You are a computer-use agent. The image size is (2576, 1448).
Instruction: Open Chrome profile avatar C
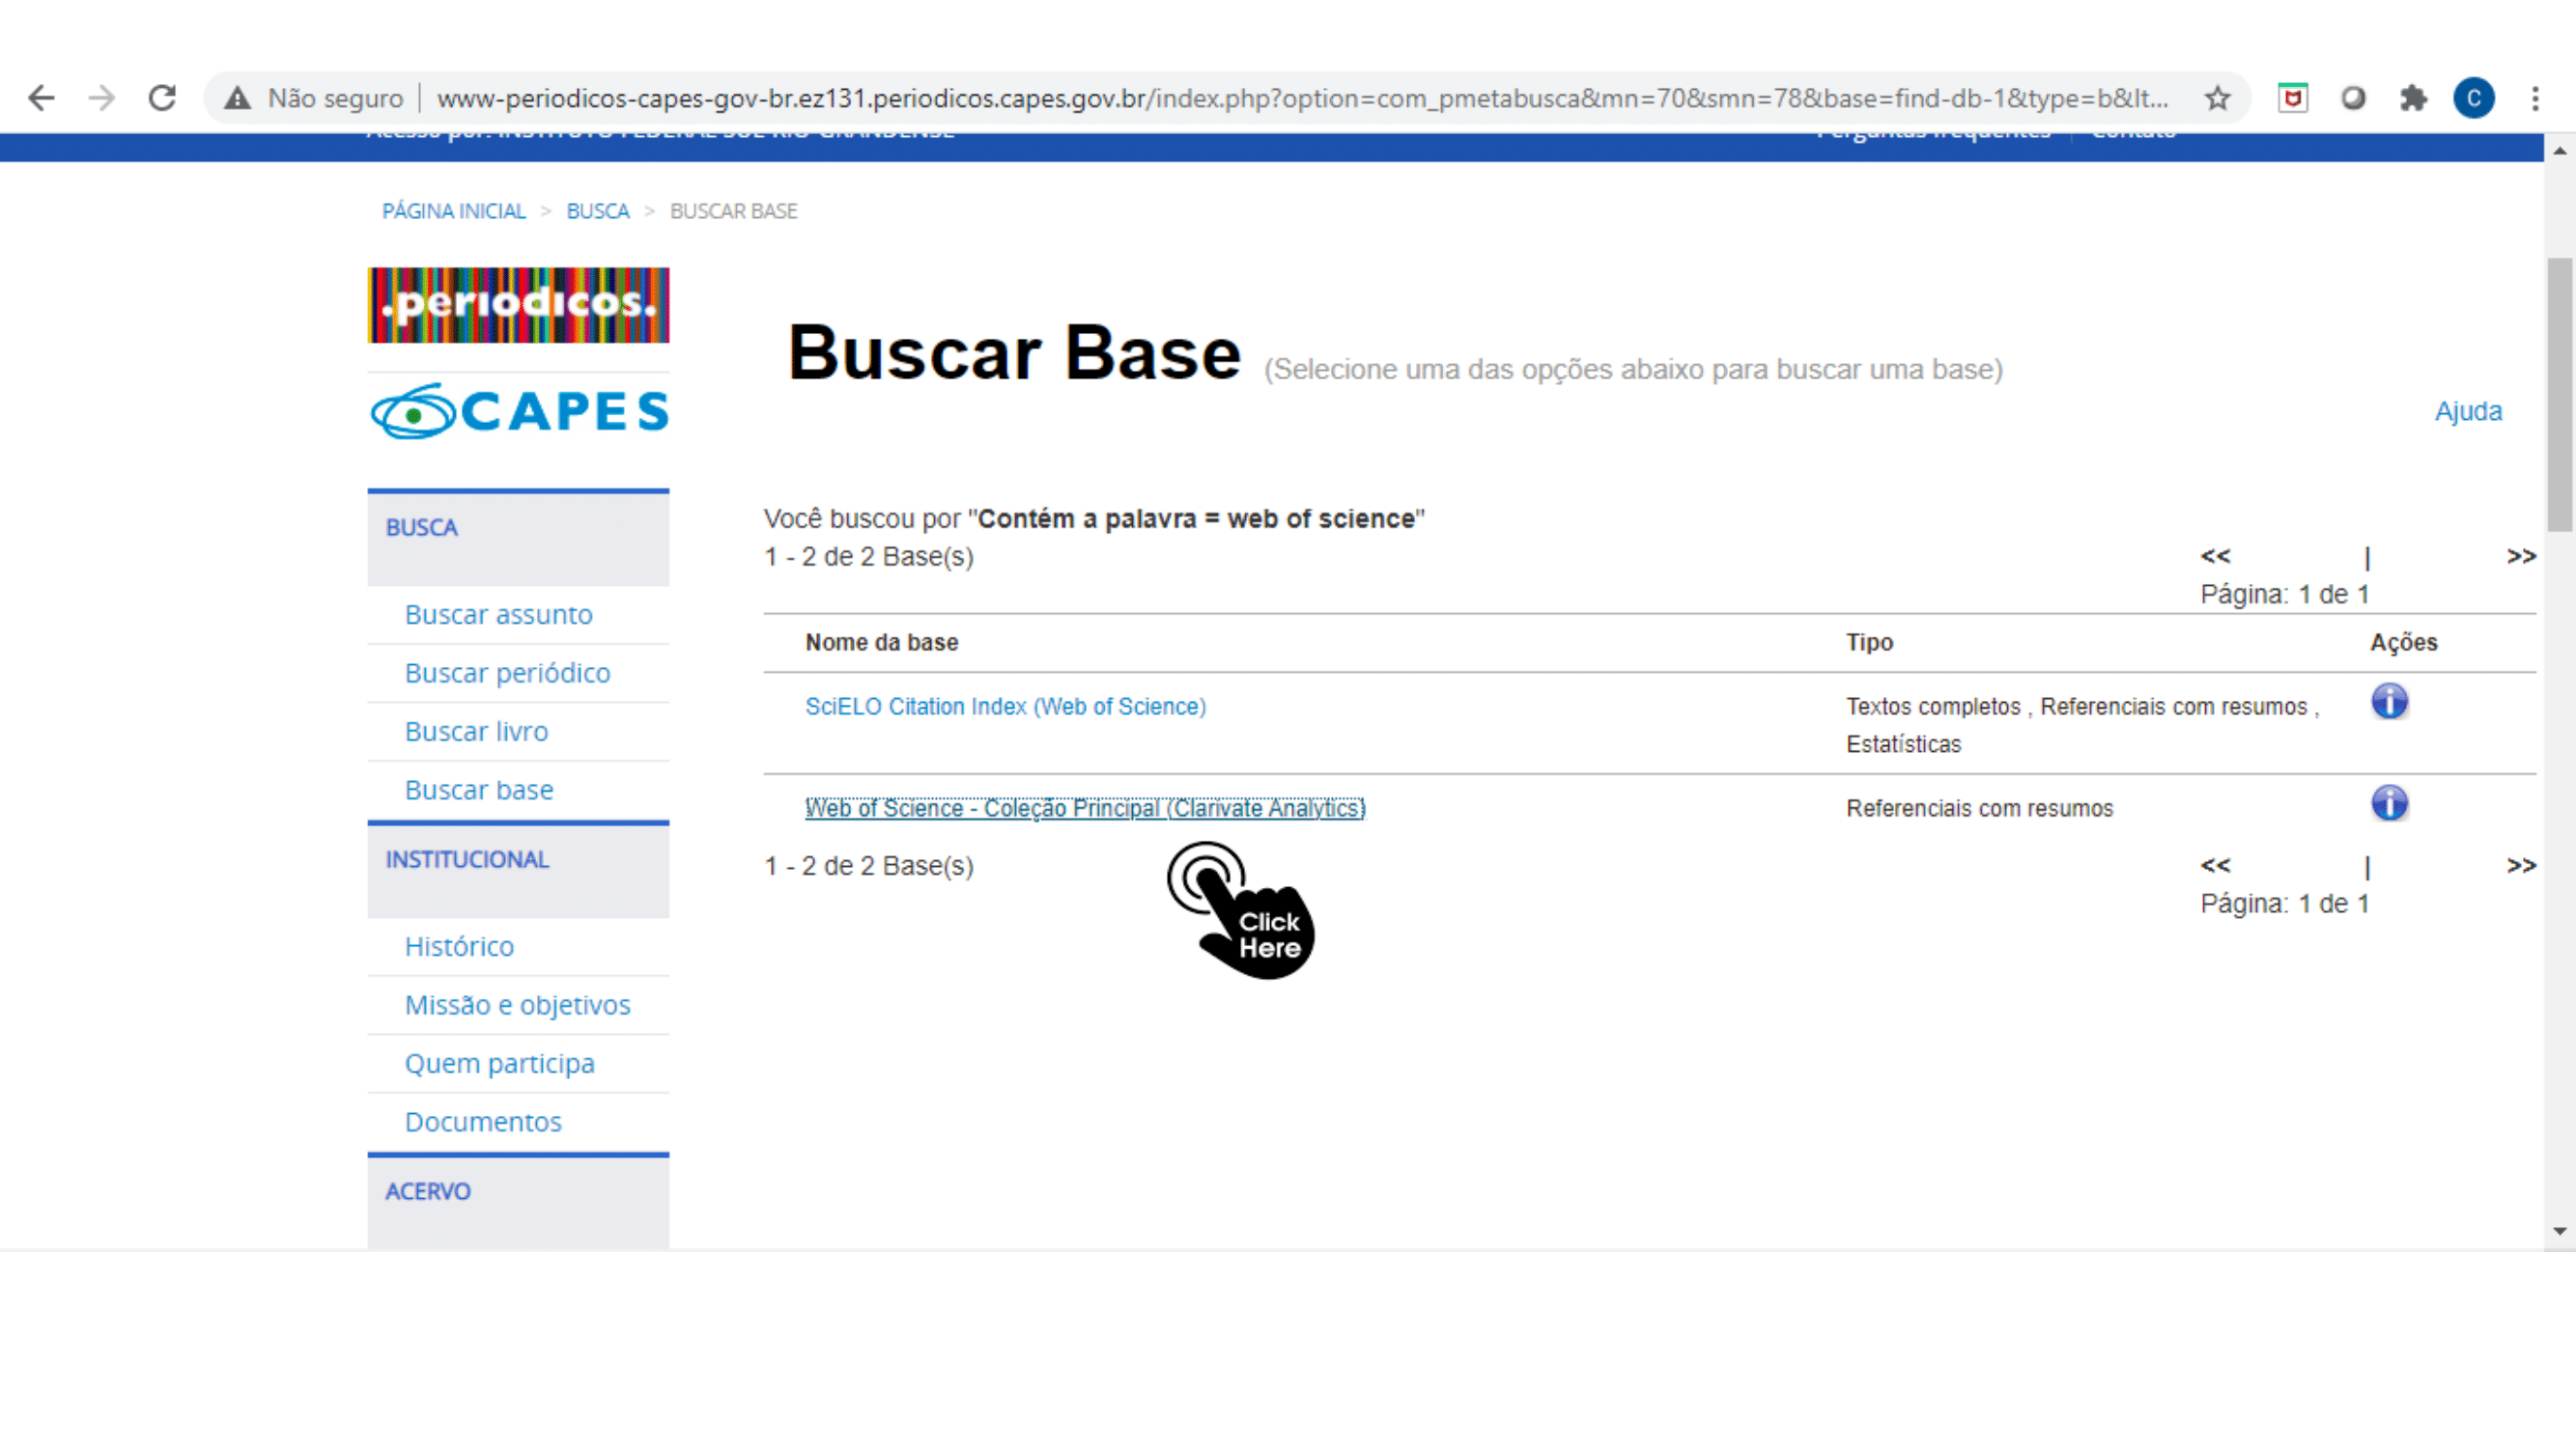2473,97
